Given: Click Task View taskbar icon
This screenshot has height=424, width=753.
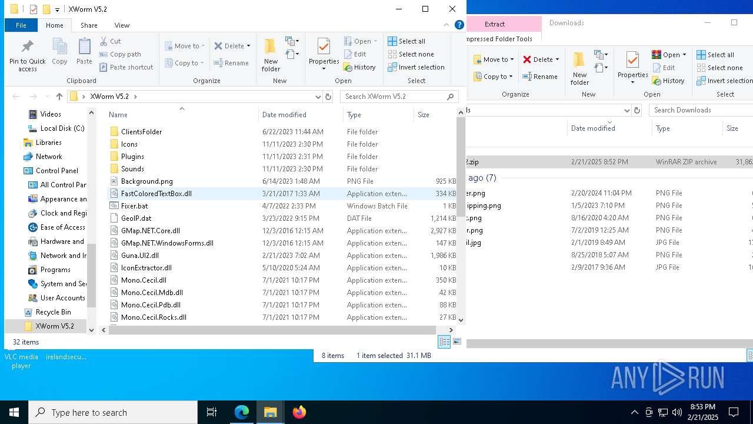Looking at the screenshot, I should 212,412.
